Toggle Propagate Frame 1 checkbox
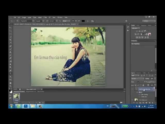Screen dimensions: 165x124 pos(145,82)
